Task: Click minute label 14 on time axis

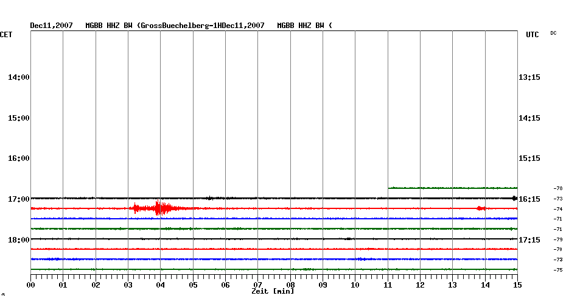Action: pyautogui.click(x=485, y=285)
